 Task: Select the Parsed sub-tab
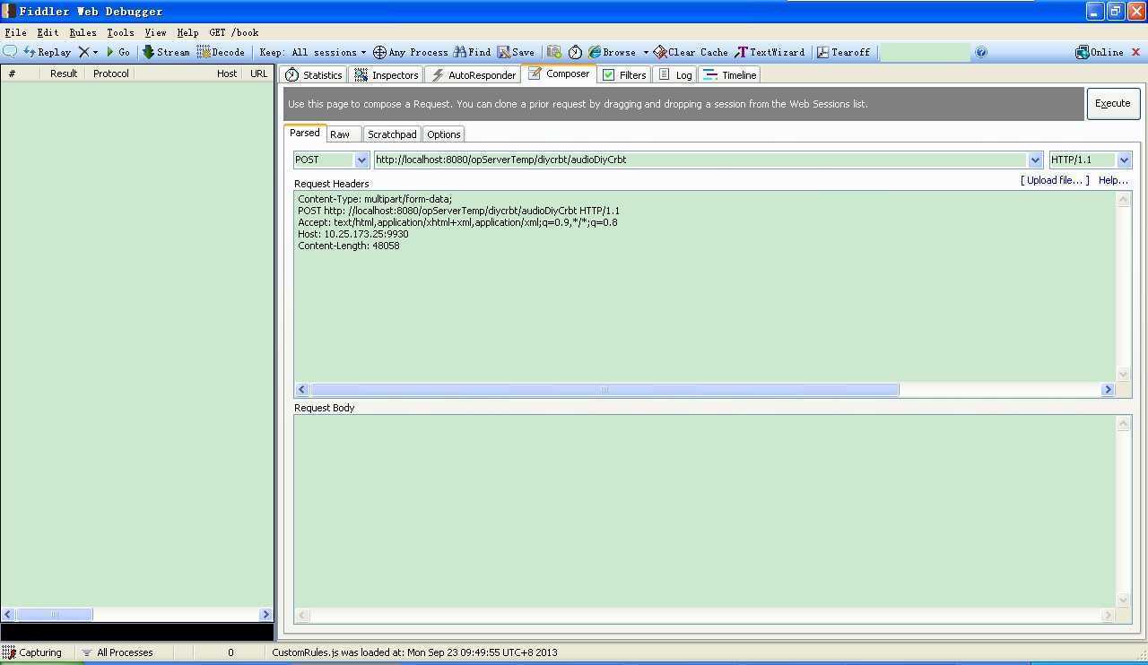coord(304,133)
